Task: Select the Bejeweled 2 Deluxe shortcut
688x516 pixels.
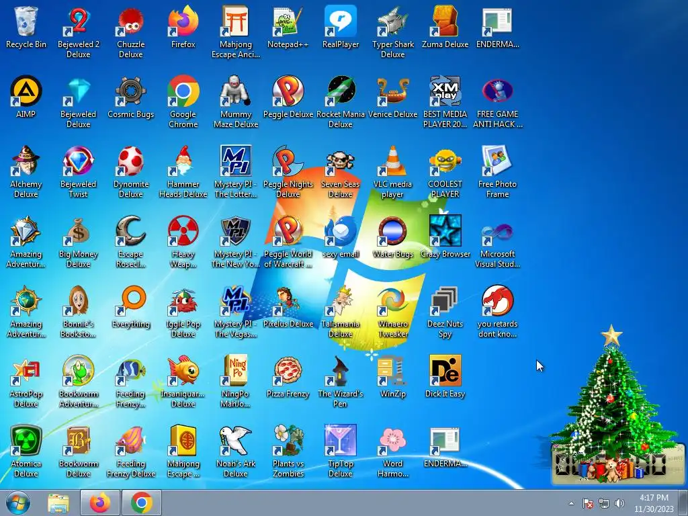Action: [x=78, y=21]
